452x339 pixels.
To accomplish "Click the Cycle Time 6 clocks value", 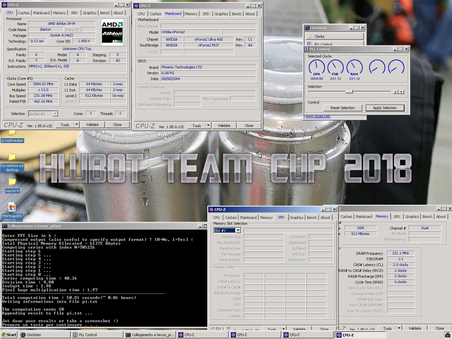I will click(401, 282).
